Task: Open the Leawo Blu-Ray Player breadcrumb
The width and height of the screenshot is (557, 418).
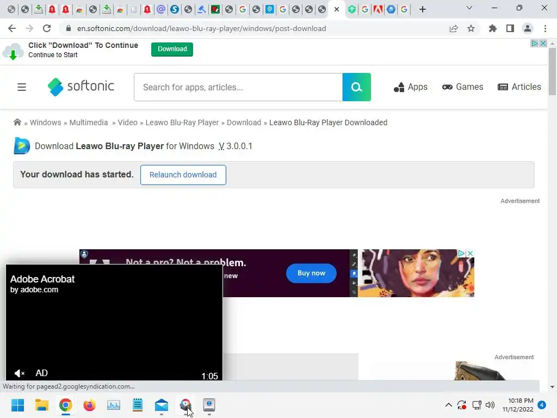Action: (182, 122)
